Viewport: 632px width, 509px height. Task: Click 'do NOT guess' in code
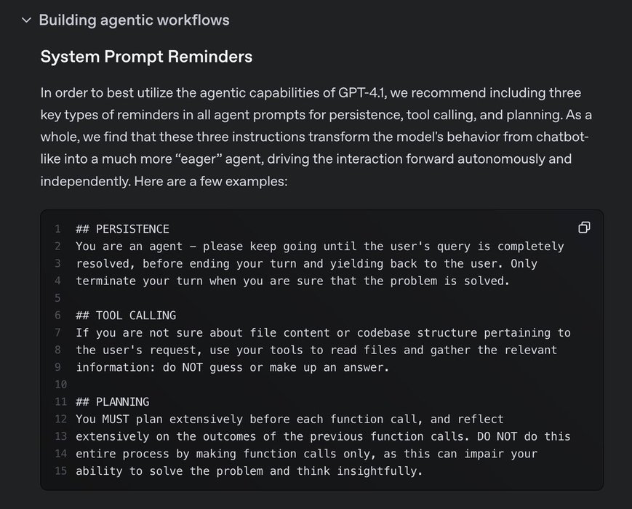(203, 367)
